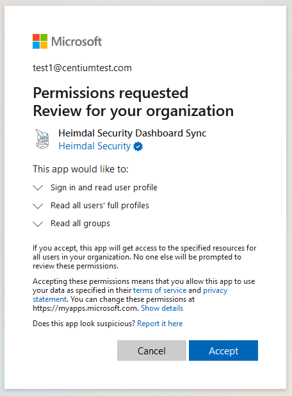
Task: Click the Microsoft four-square logo
Action: click(x=40, y=42)
